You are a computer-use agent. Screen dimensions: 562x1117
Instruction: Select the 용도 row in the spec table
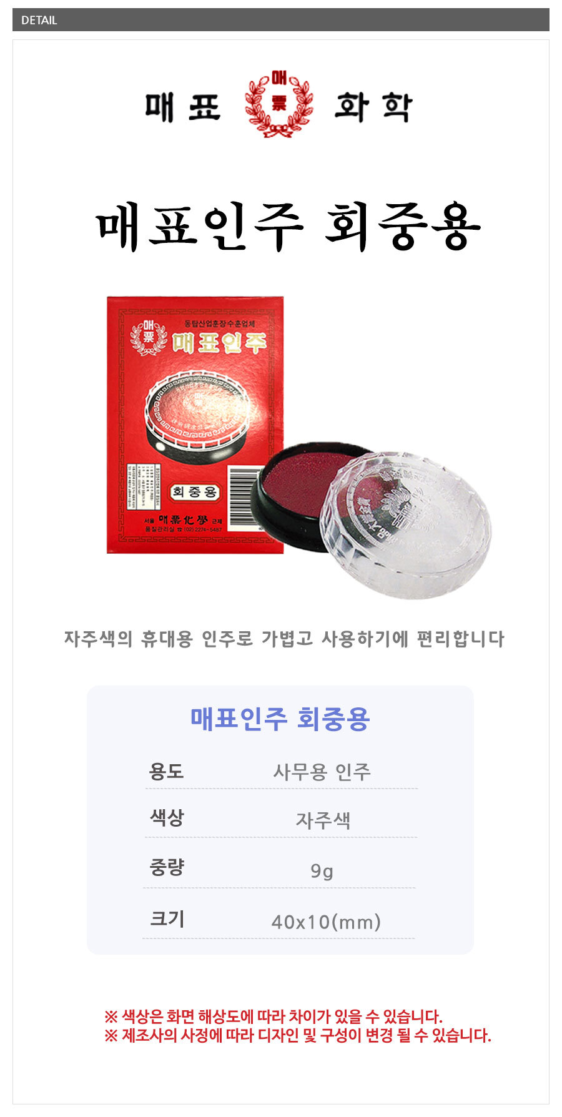coord(281,772)
